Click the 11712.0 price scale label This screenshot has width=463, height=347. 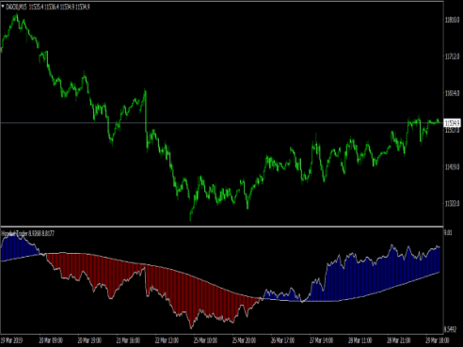click(x=452, y=56)
